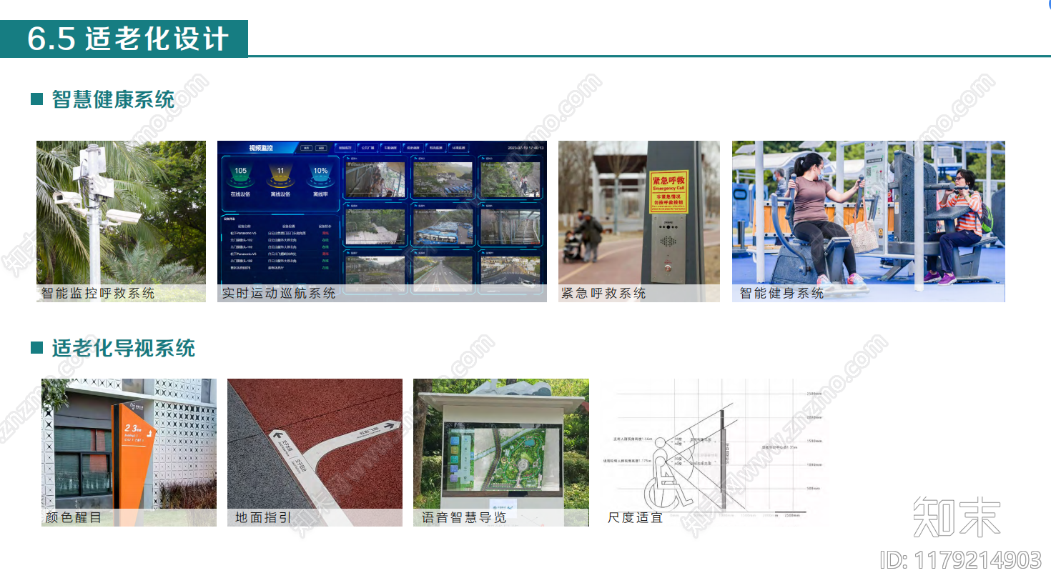Open the park map guide board photo
The width and height of the screenshot is (1051, 588).
500,452
